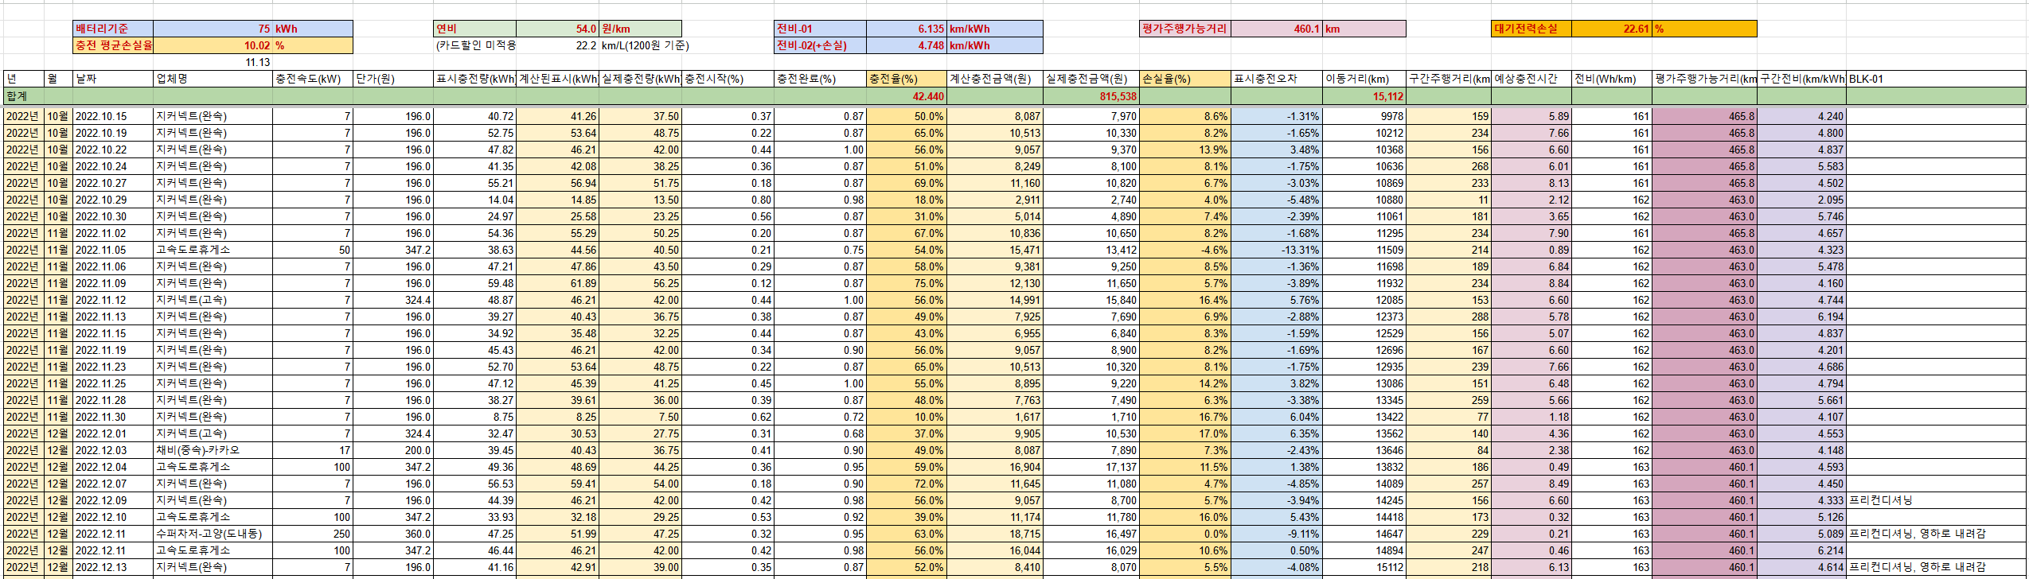Click the 업체명 column header
Screen dimensions: 2029x579
tap(213, 79)
